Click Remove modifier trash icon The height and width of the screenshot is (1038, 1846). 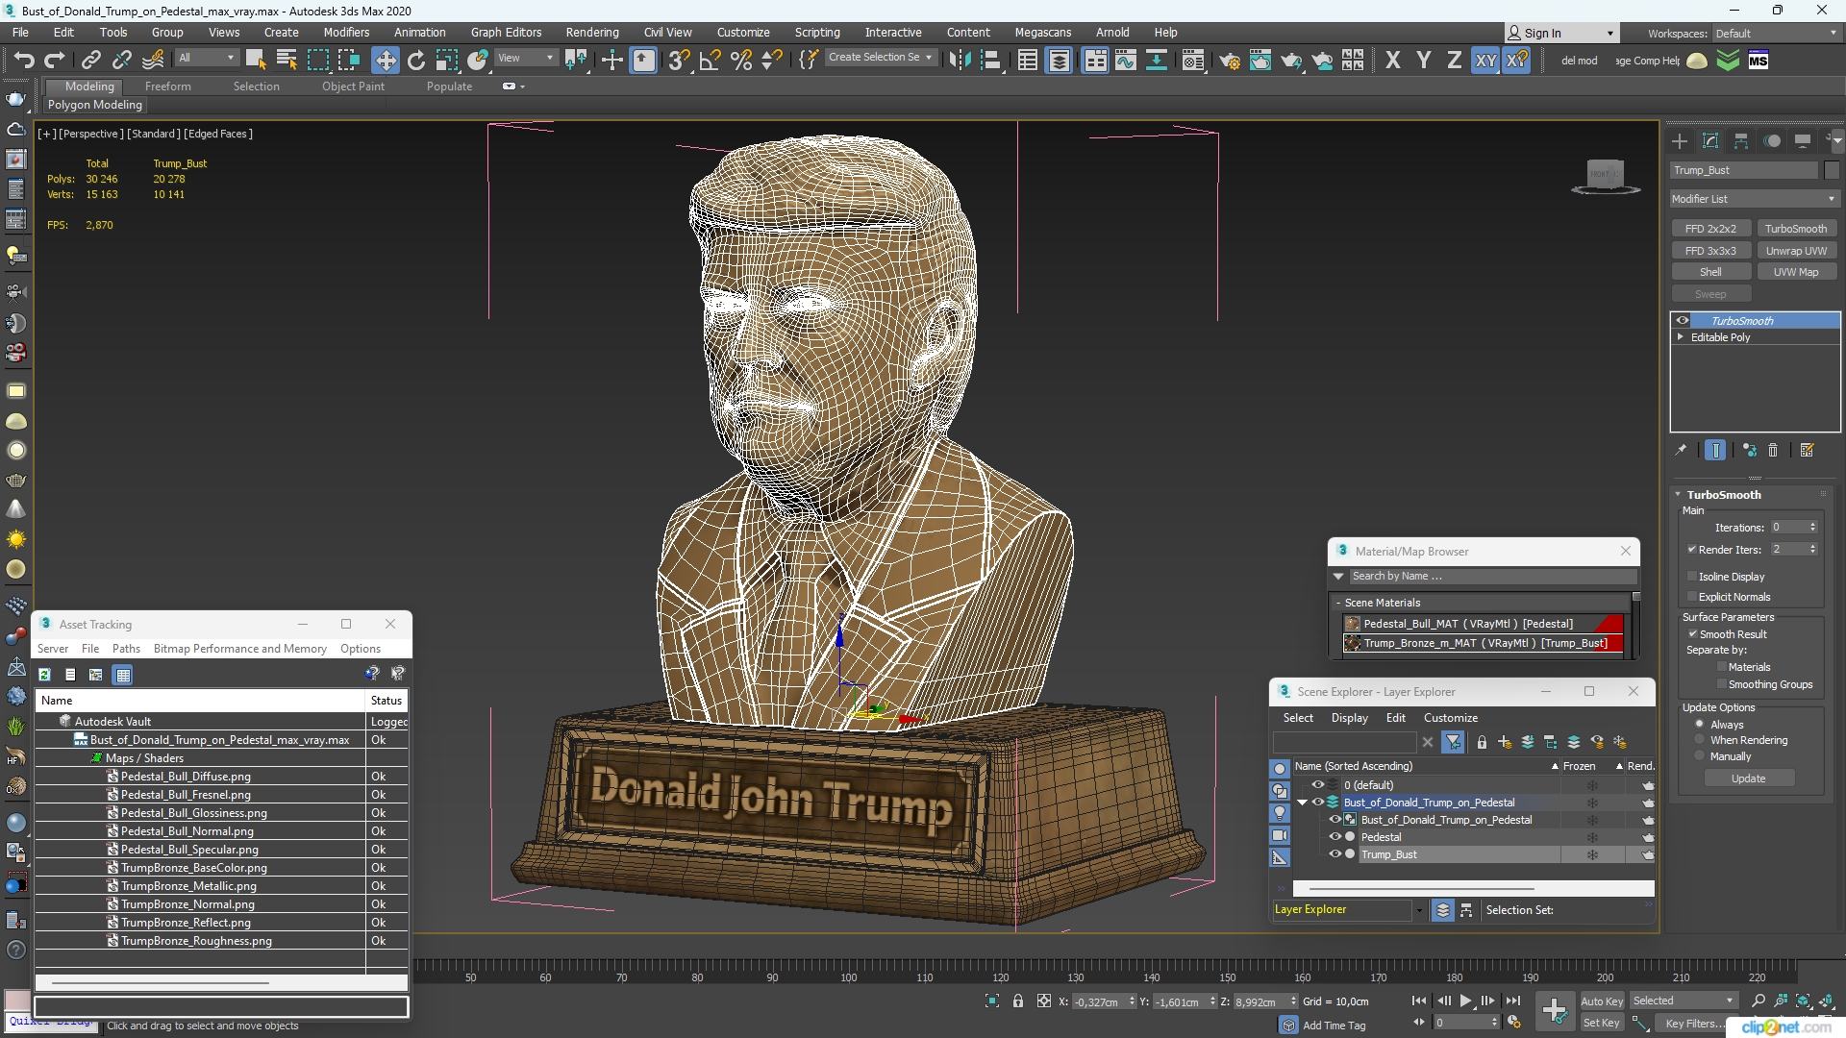tap(1773, 450)
